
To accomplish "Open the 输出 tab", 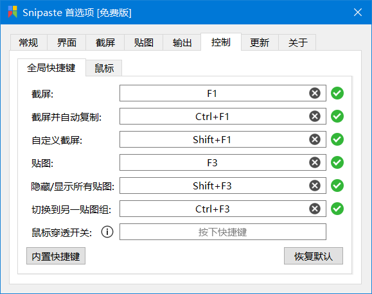I will pyautogui.click(x=182, y=42).
